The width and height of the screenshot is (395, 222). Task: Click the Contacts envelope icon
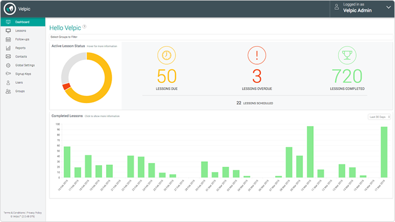(8, 56)
